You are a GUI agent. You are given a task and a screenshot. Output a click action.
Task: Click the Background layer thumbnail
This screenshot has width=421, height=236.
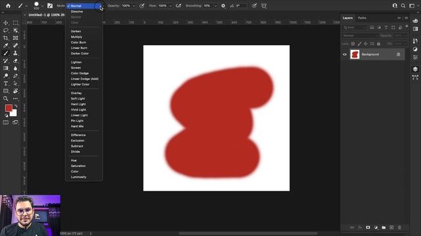(355, 54)
